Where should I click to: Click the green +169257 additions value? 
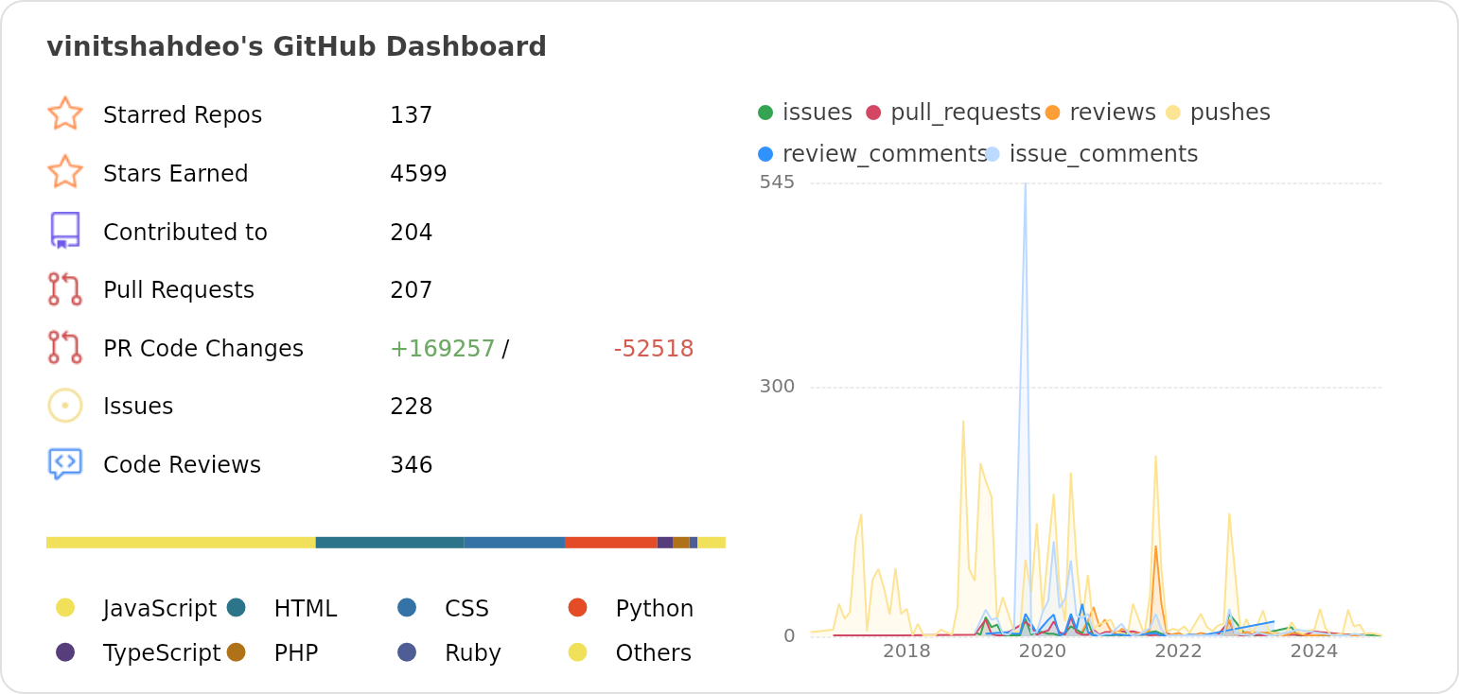[x=443, y=349]
